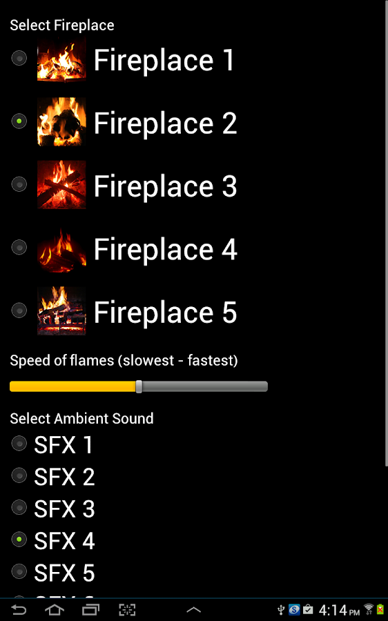This screenshot has height=621, width=388.
Task: Select the SFX 5 radio button
Action: pos(19,571)
